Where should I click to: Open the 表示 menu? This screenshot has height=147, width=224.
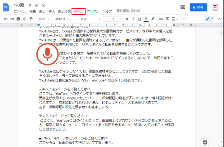(x=42, y=11)
